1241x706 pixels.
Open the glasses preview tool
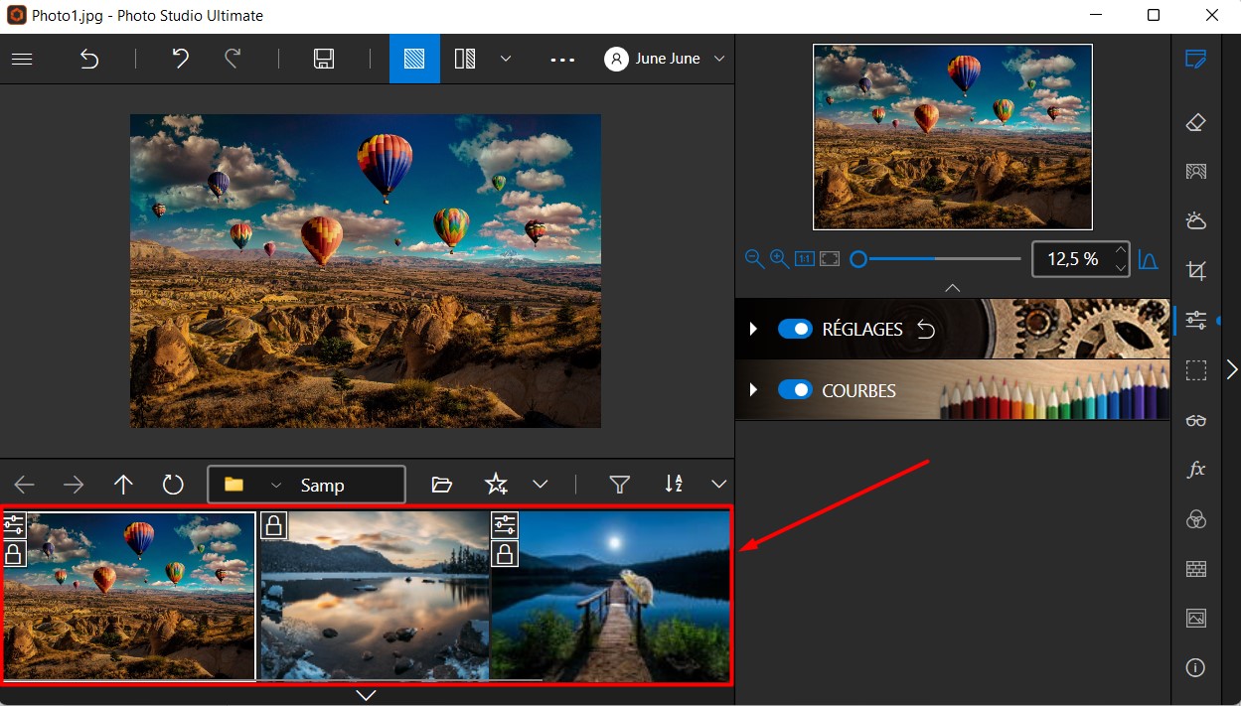coord(1196,420)
